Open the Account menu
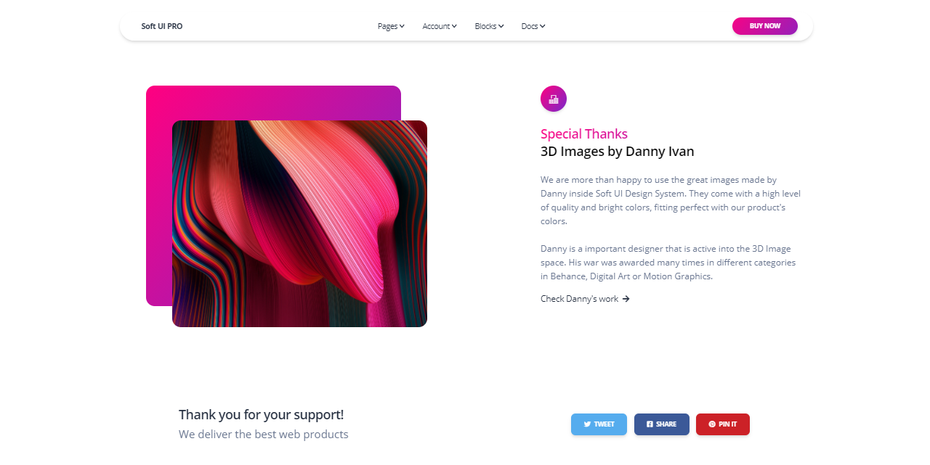930x465 pixels. coord(440,26)
